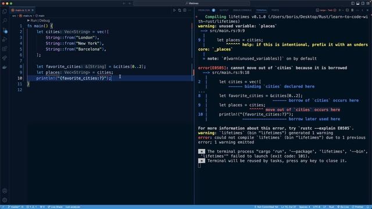The height and width of the screenshot is (209, 372).
Task: Click the master branch status bar item
Action: (16, 207)
